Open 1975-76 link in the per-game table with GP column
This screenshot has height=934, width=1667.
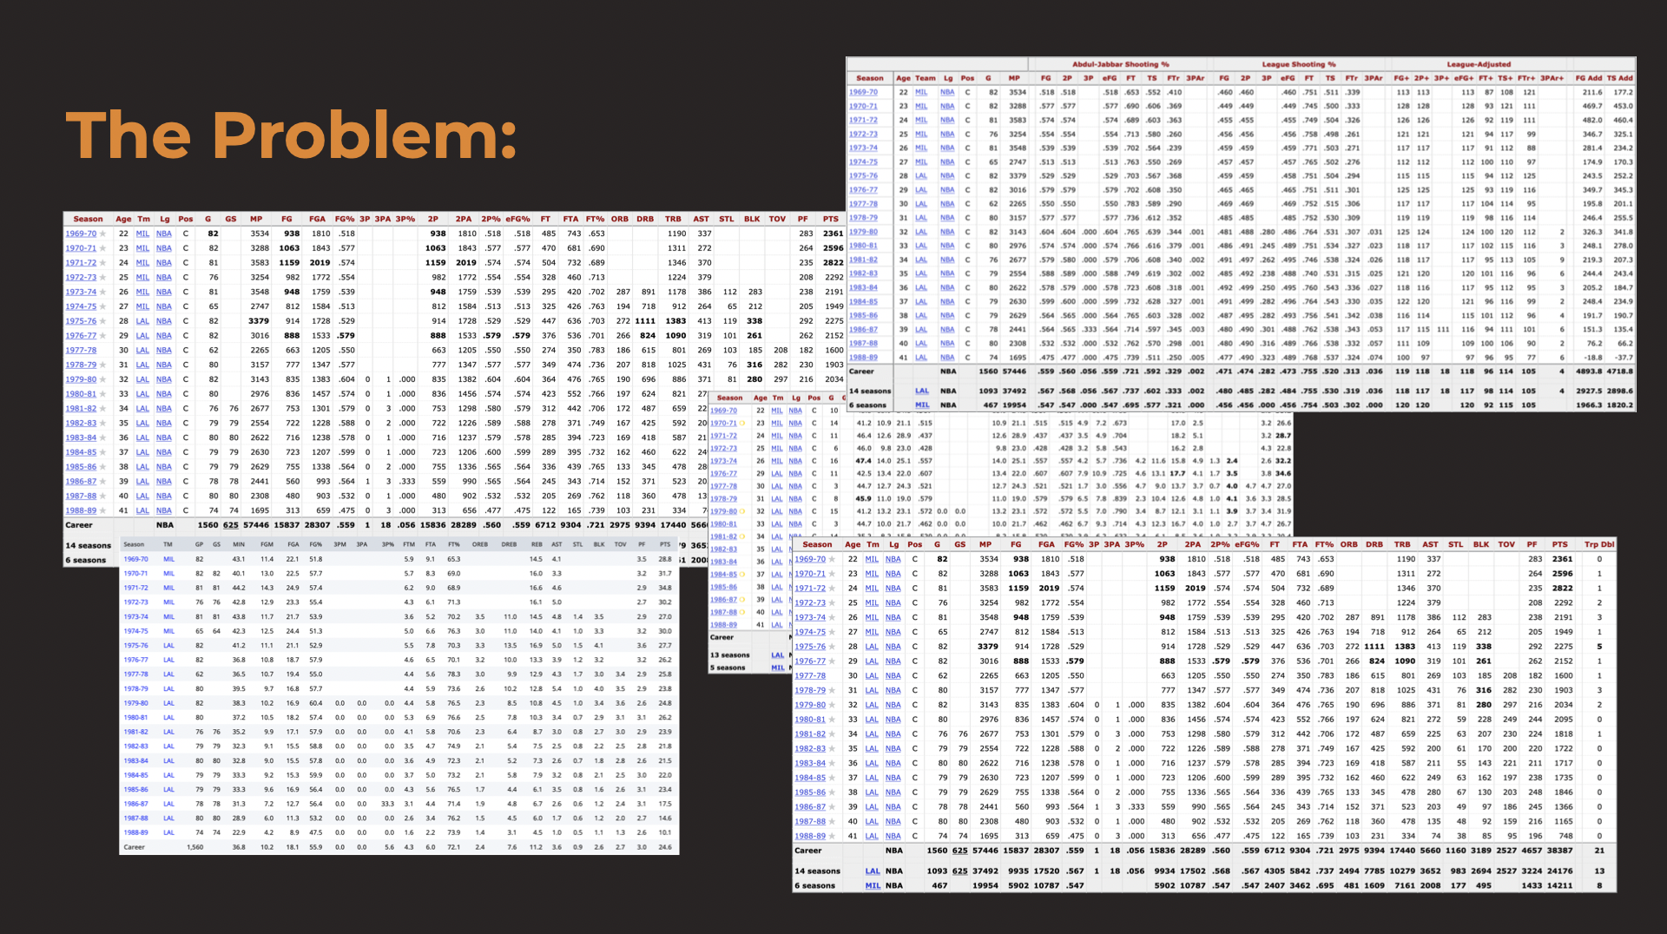click(136, 646)
